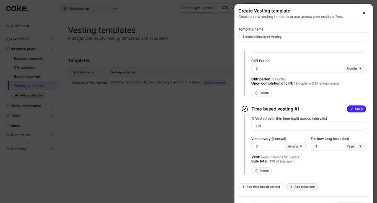Click the Template name input field

click(x=303, y=37)
